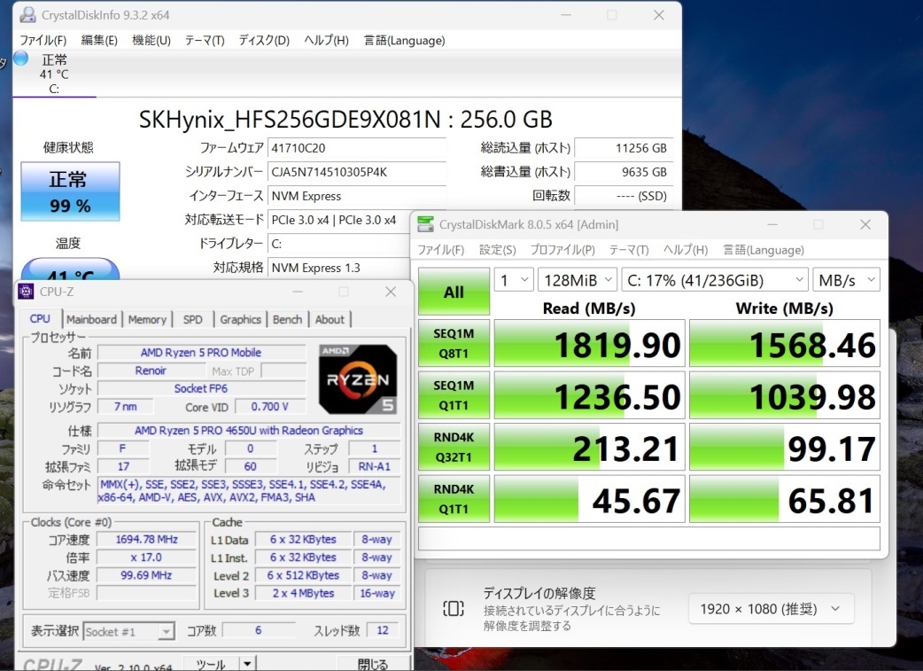Viewport: 923px width, 671px height.
Task: Run all benchmarks with the All button
Action: [454, 292]
